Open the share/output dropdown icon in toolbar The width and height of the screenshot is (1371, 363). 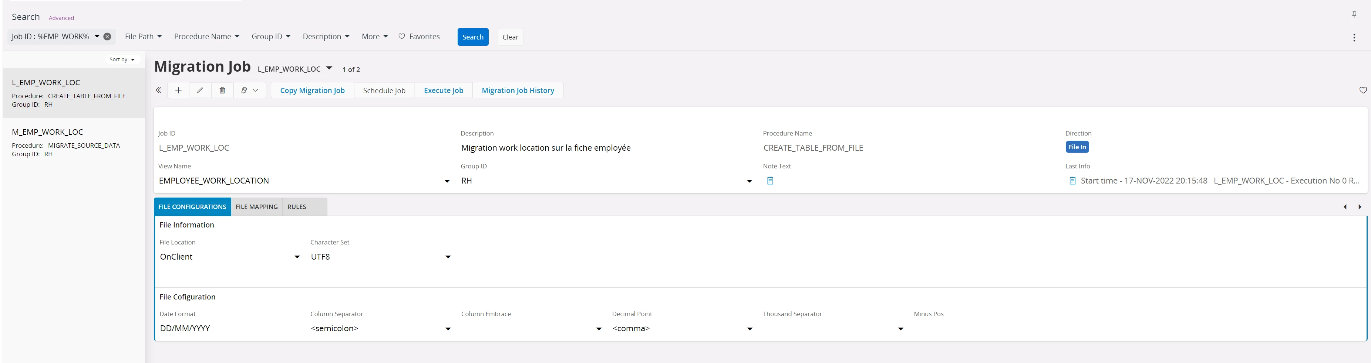coord(250,90)
